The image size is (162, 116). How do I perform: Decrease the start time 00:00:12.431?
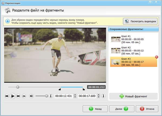(x=75, y=97)
